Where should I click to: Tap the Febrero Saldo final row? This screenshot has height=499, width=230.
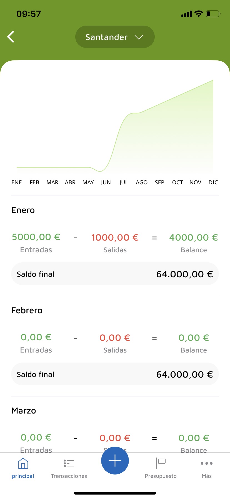pos(115,374)
